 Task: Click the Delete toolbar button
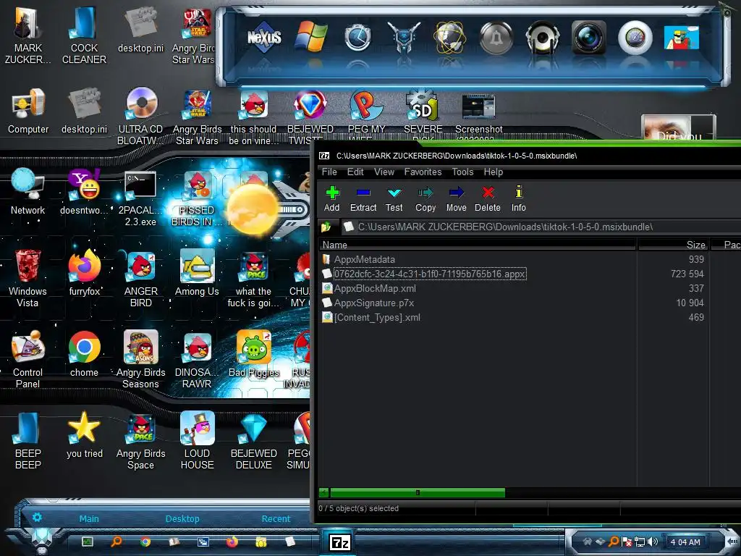(487, 198)
